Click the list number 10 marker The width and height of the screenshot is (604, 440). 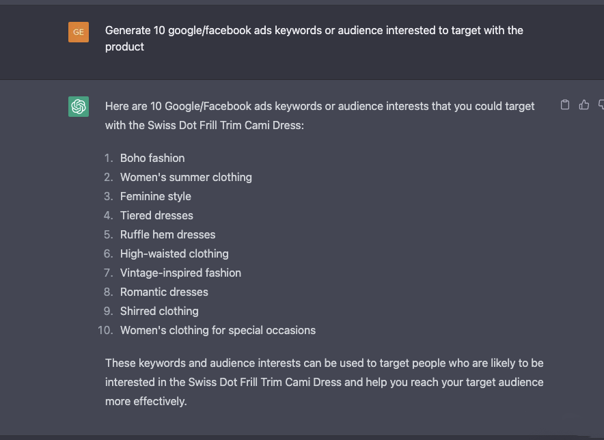[105, 330]
